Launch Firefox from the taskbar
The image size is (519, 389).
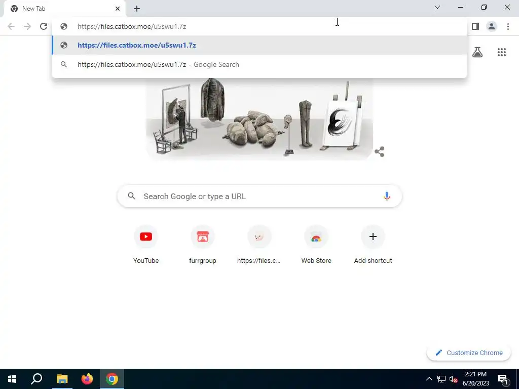87,379
